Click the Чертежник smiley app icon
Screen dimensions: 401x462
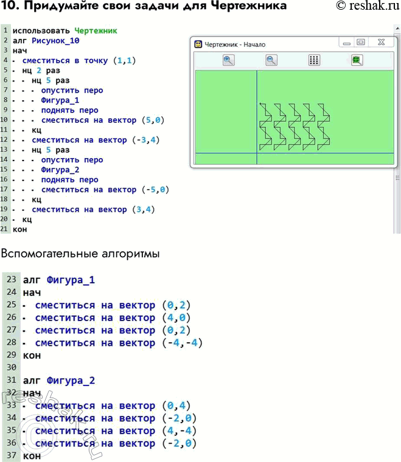[198, 44]
